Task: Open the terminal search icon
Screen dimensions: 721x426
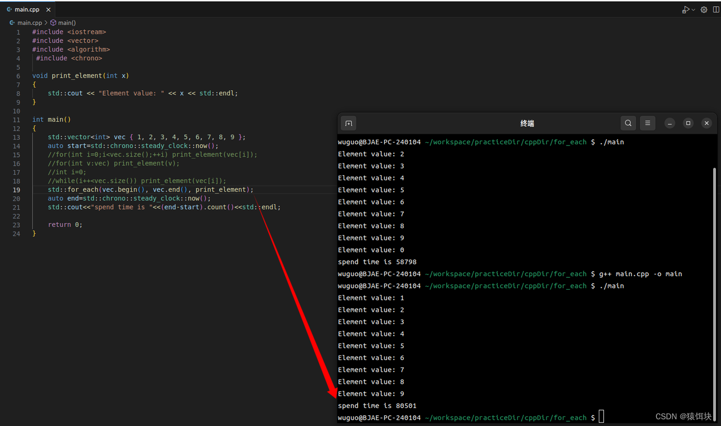Action: pos(628,123)
